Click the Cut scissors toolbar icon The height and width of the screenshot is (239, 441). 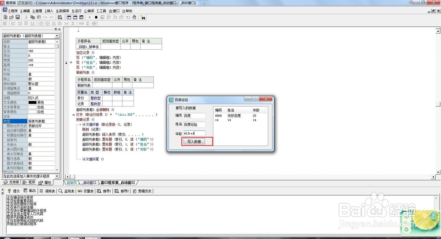click(x=26, y=17)
